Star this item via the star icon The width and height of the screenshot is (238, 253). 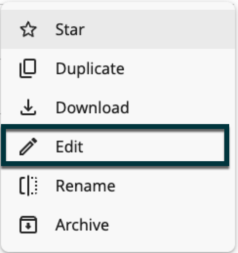click(28, 29)
